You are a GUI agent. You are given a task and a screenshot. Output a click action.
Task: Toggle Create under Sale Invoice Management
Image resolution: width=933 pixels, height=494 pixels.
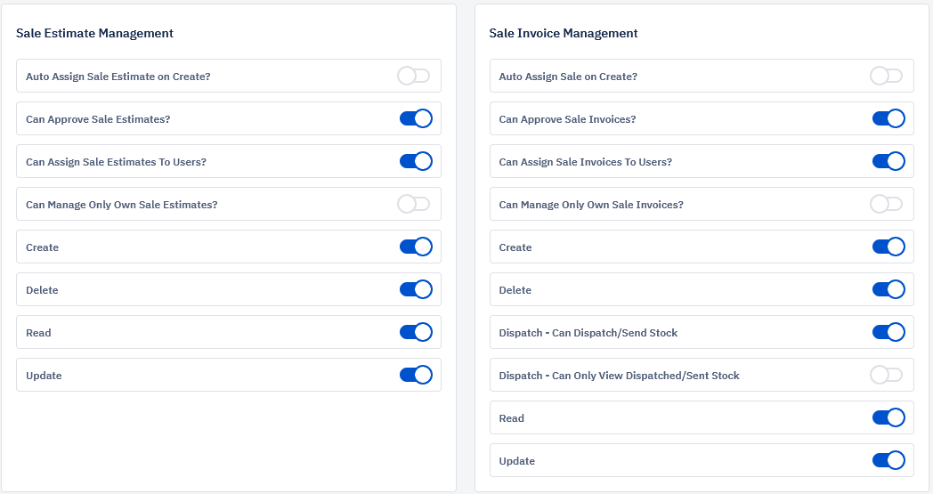(x=889, y=247)
